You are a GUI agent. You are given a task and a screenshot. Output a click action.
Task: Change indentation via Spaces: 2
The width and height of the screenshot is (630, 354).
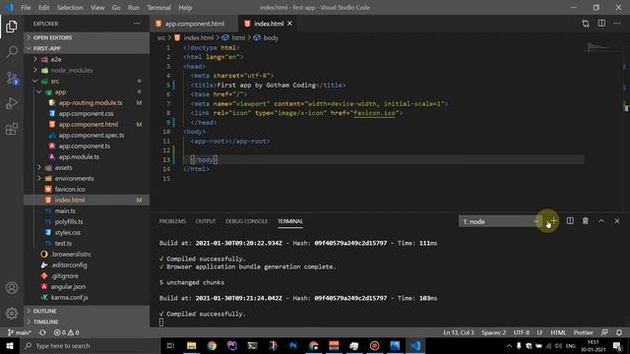tap(494, 332)
